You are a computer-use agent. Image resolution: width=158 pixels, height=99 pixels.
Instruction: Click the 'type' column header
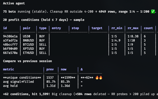(43, 28)
